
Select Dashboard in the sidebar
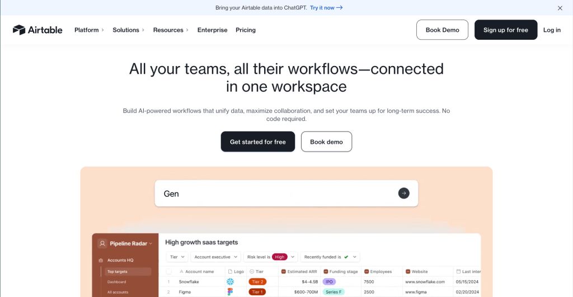tap(116, 282)
